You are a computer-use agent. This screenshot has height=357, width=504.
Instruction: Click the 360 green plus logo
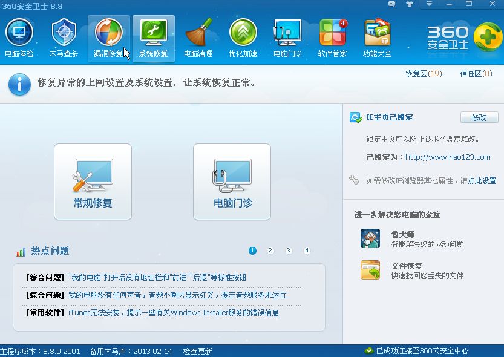[x=488, y=37]
